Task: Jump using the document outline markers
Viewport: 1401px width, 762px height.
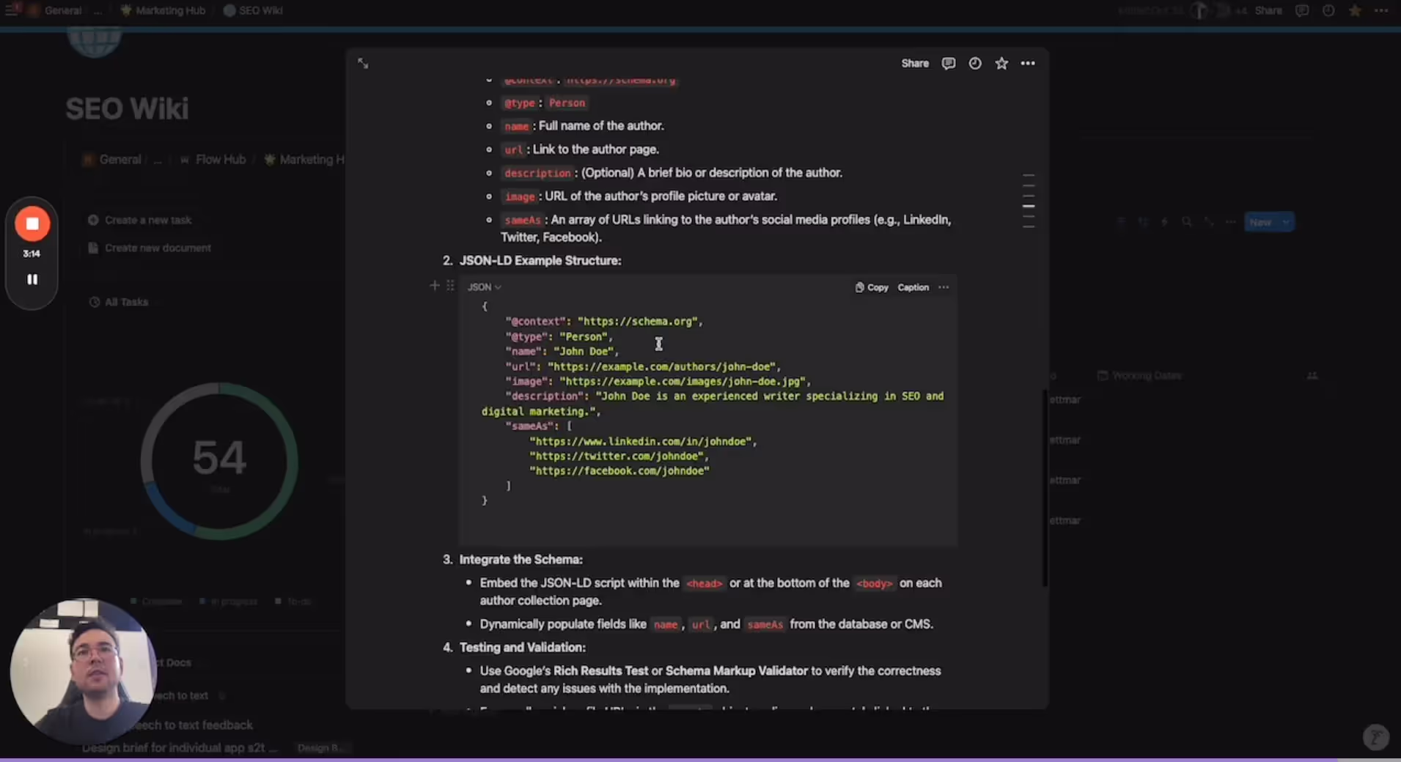Action: (x=1029, y=201)
